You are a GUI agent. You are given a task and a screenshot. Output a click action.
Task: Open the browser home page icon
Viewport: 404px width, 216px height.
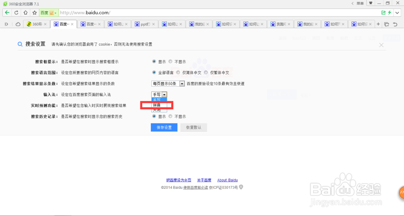(25, 13)
